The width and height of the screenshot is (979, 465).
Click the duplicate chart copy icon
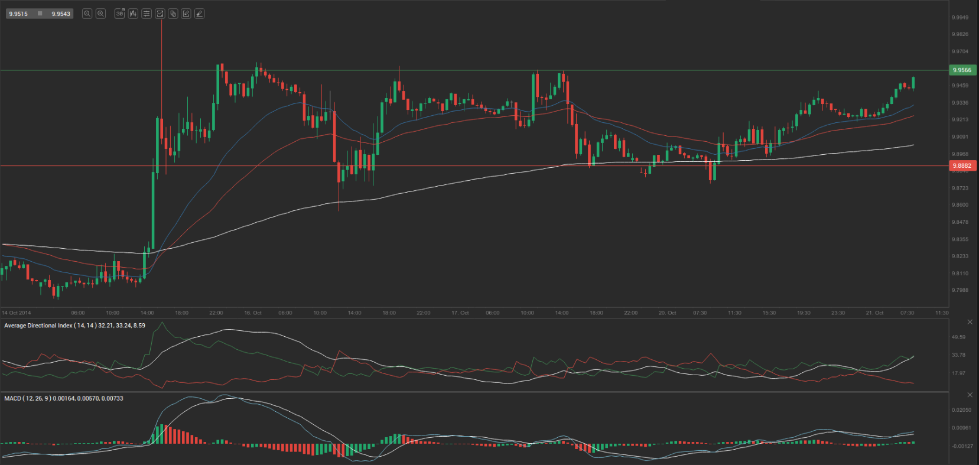173,14
